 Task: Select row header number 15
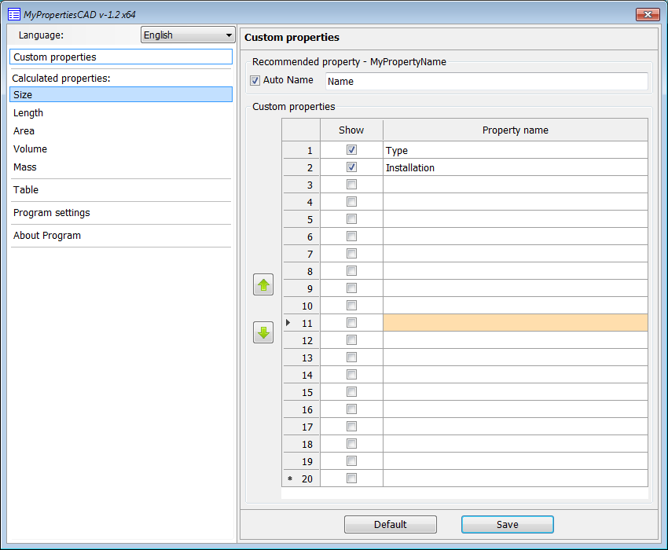tap(301, 392)
